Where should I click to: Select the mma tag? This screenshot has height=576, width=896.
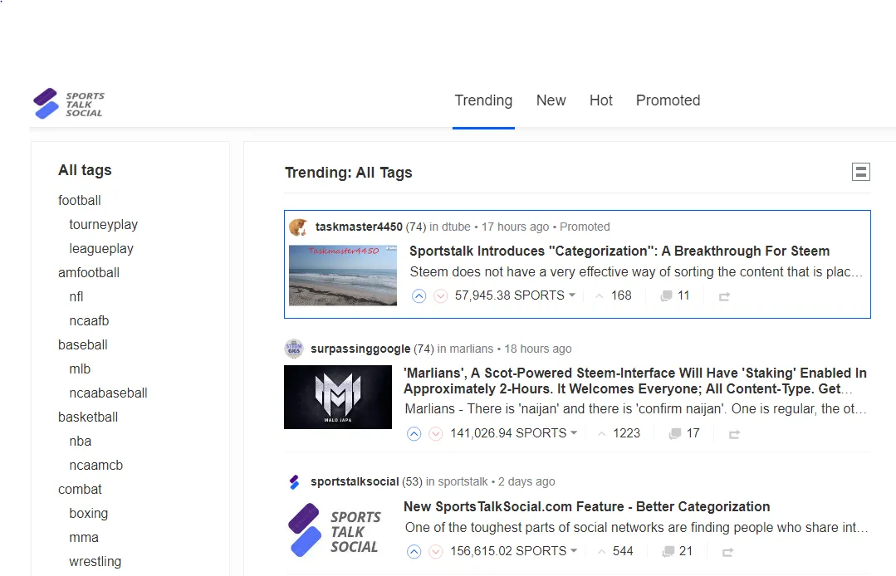(84, 538)
